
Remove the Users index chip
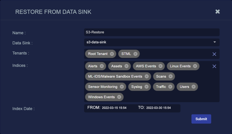point(194,87)
